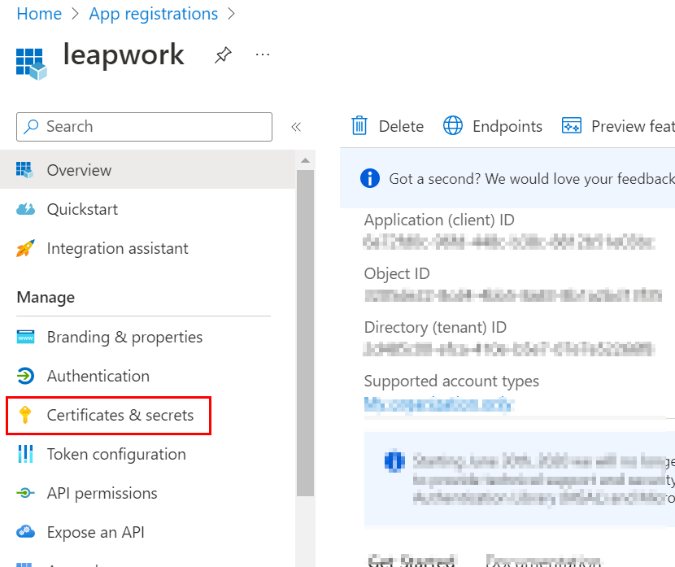The image size is (675, 567).
Task: Click the Expose an API cloud icon
Action: click(27, 532)
